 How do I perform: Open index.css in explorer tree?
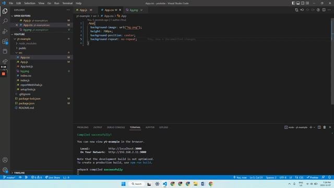pos(26,76)
